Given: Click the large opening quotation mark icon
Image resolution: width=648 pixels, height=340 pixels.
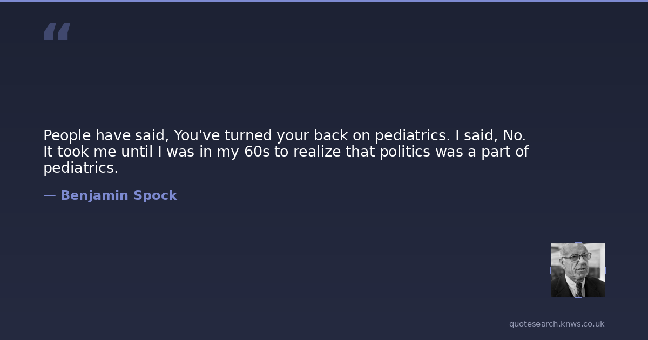Looking at the screenshot, I should pos(57,32).
